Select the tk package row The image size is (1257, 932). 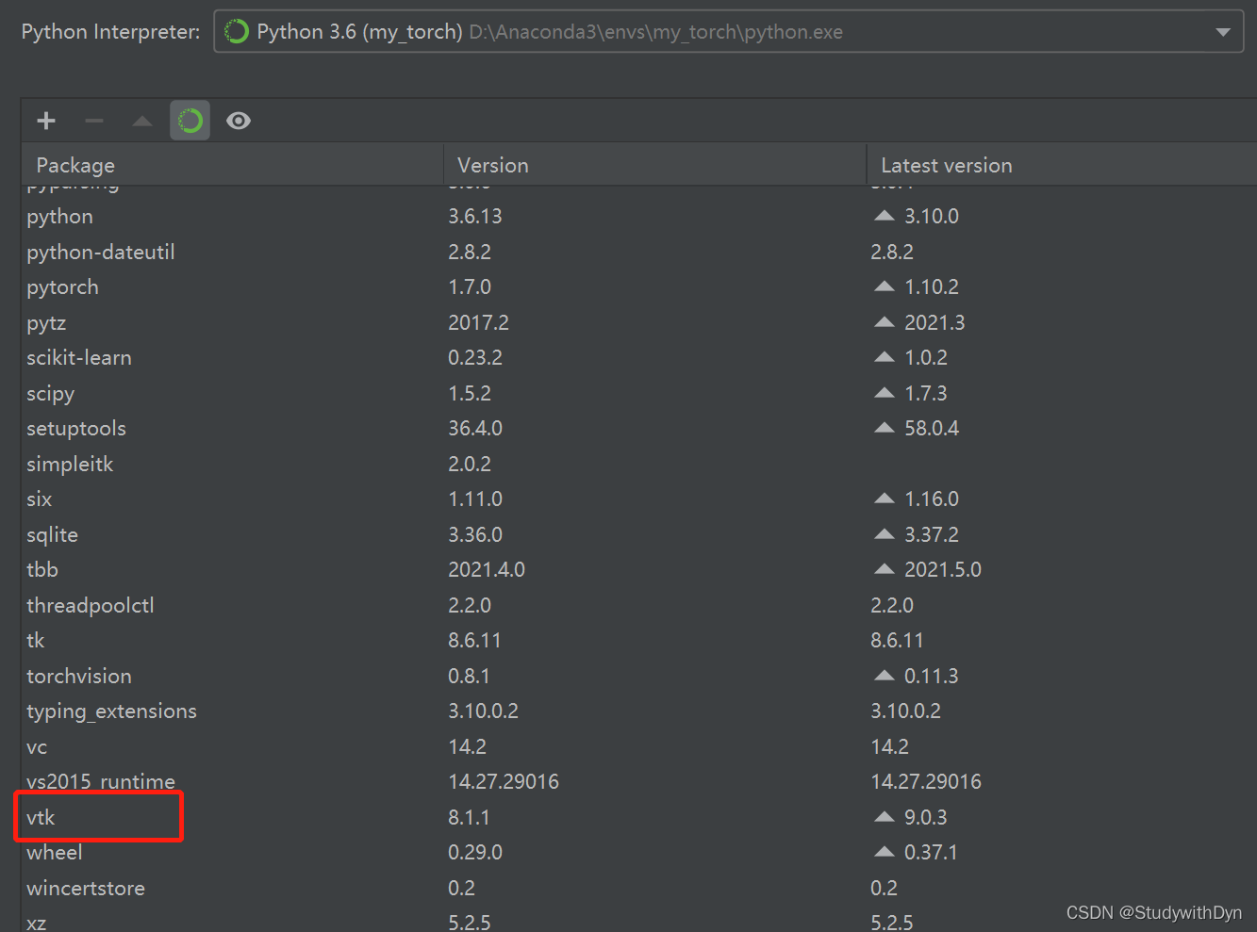coord(639,641)
